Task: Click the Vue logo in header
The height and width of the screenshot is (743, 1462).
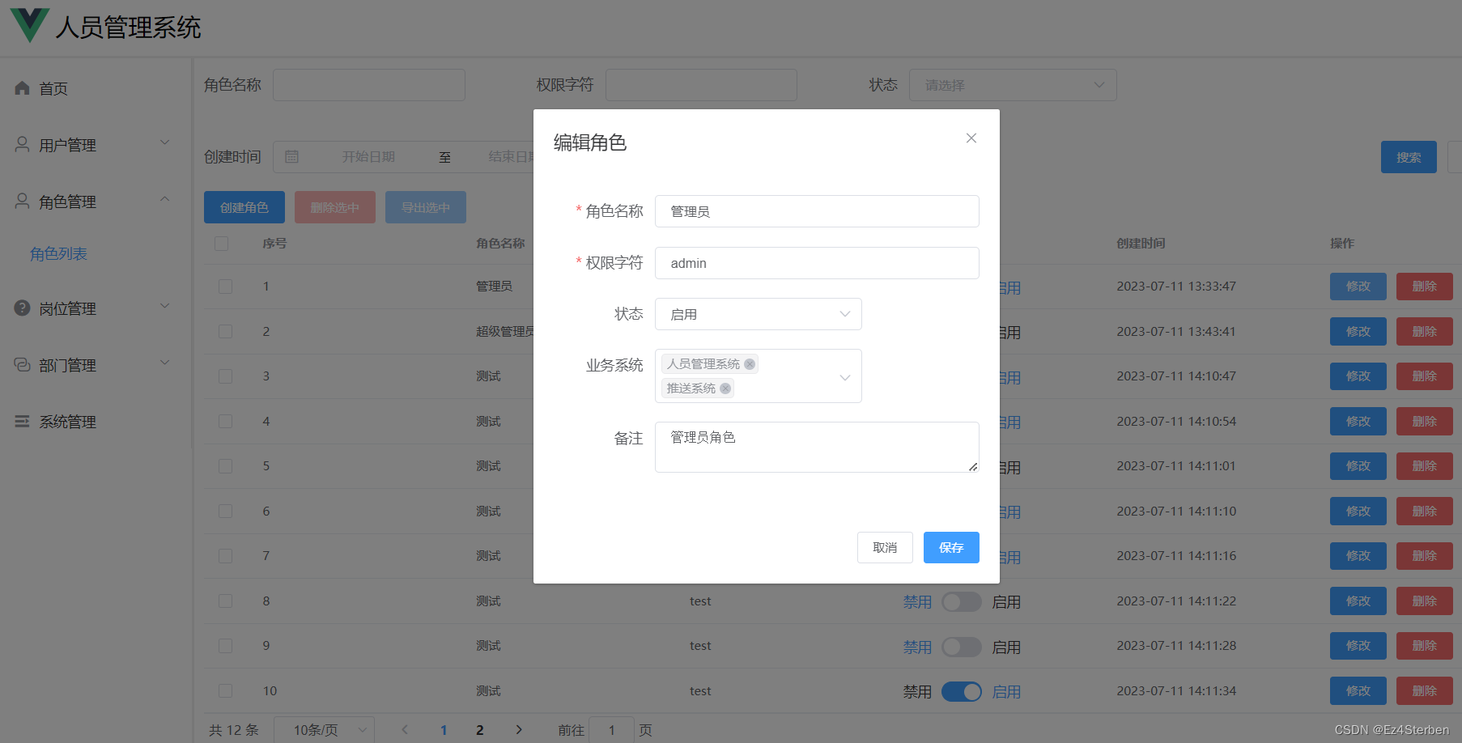Action: click(30, 25)
